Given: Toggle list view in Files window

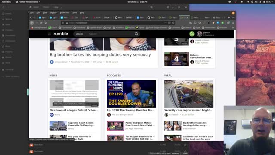Looking at the screenshot, I should pyautogui.click(x=168, y=7).
